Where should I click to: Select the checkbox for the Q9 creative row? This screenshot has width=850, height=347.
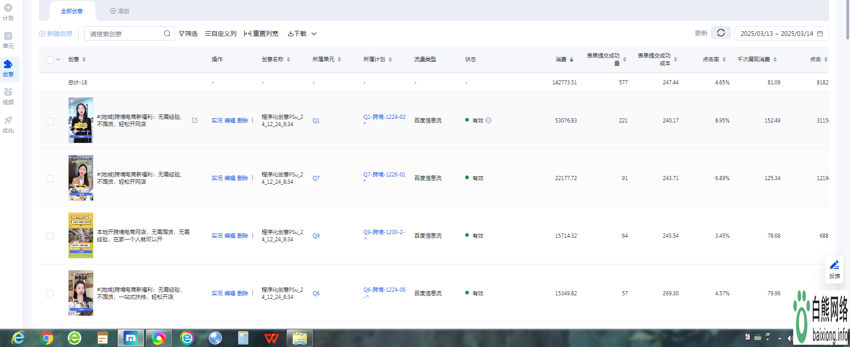tap(50, 236)
